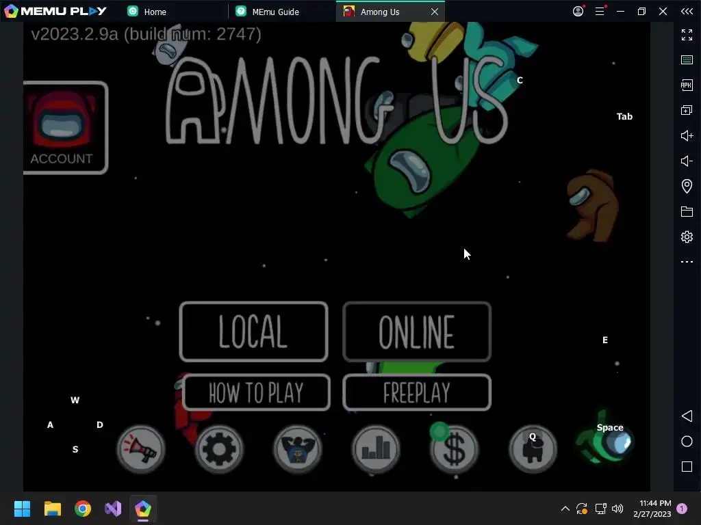Select the Among Us tab
This screenshot has height=525, width=701.
tap(380, 12)
